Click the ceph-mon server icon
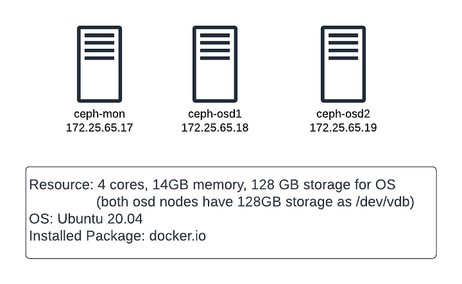 [100, 64]
